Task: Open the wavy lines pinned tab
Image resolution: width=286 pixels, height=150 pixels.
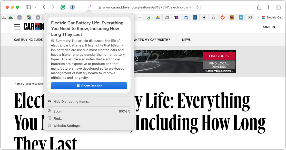Action: [x=140, y=17]
